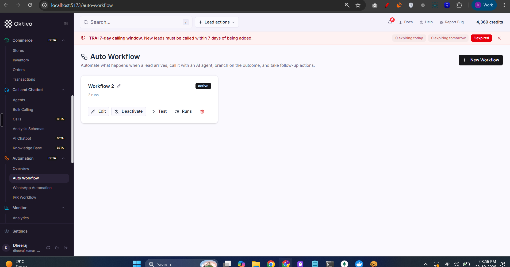The image size is (510, 267).
Task: Open the Lead actions dropdown
Action: 217,22
